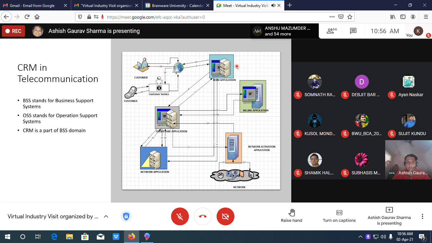Click the Firefox reload page button
The height and width of the screenshot is (243, 432).
tap(27, 17)
